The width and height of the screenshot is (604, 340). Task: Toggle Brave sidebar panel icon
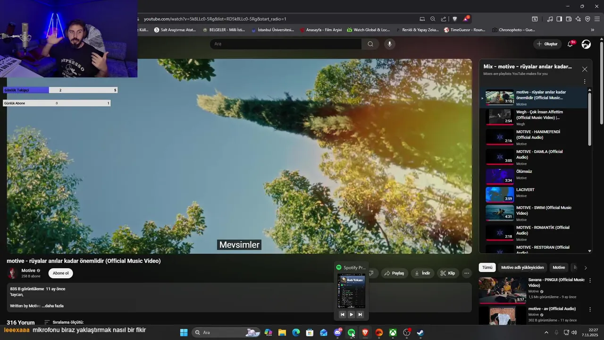[x=559, y=19]
